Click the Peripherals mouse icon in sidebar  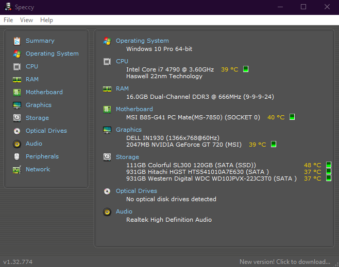point(17,157)
